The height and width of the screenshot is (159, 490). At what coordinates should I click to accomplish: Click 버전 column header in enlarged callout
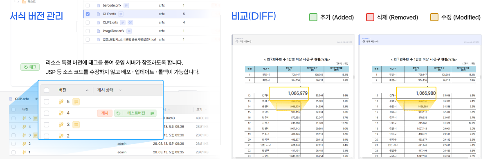(63, 90)
